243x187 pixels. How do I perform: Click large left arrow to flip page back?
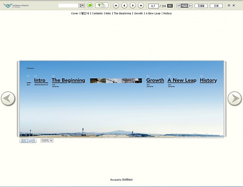[x=8, y=99]
